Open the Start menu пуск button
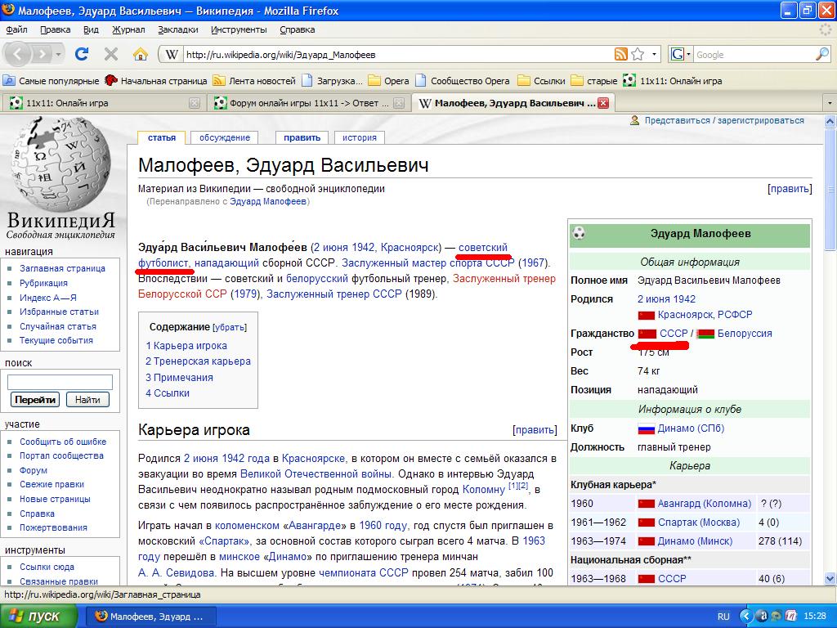Image resolution: width=837 pixels, height=628 pixels. point(37,616)
